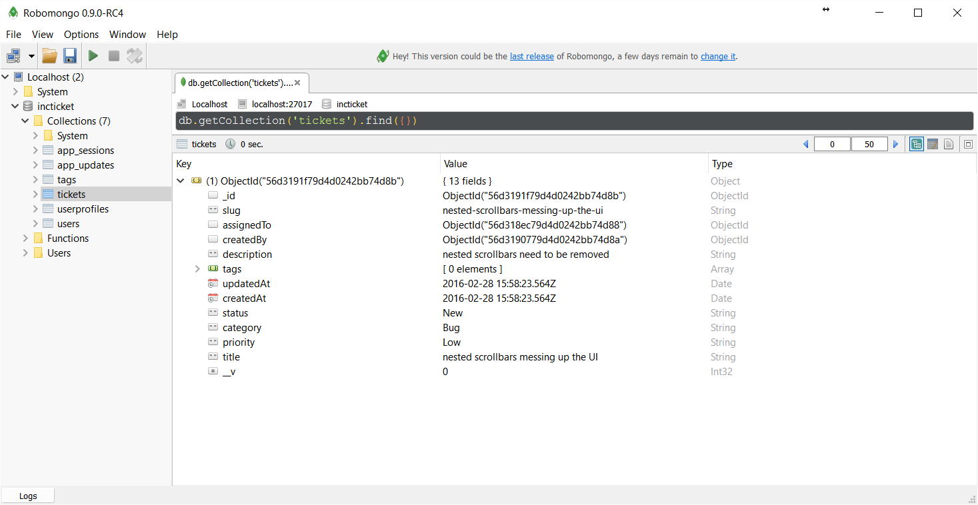Select the db.getCollection('tickets') tab
978x505 pixels.
tap(237, 83)
